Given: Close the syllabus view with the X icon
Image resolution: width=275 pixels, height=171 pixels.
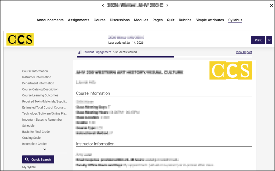Looking at the screenshot, I should pos(271,5).
